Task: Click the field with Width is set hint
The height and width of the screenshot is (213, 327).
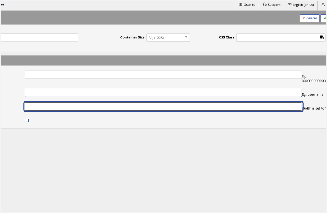Action: pos(163,107)
